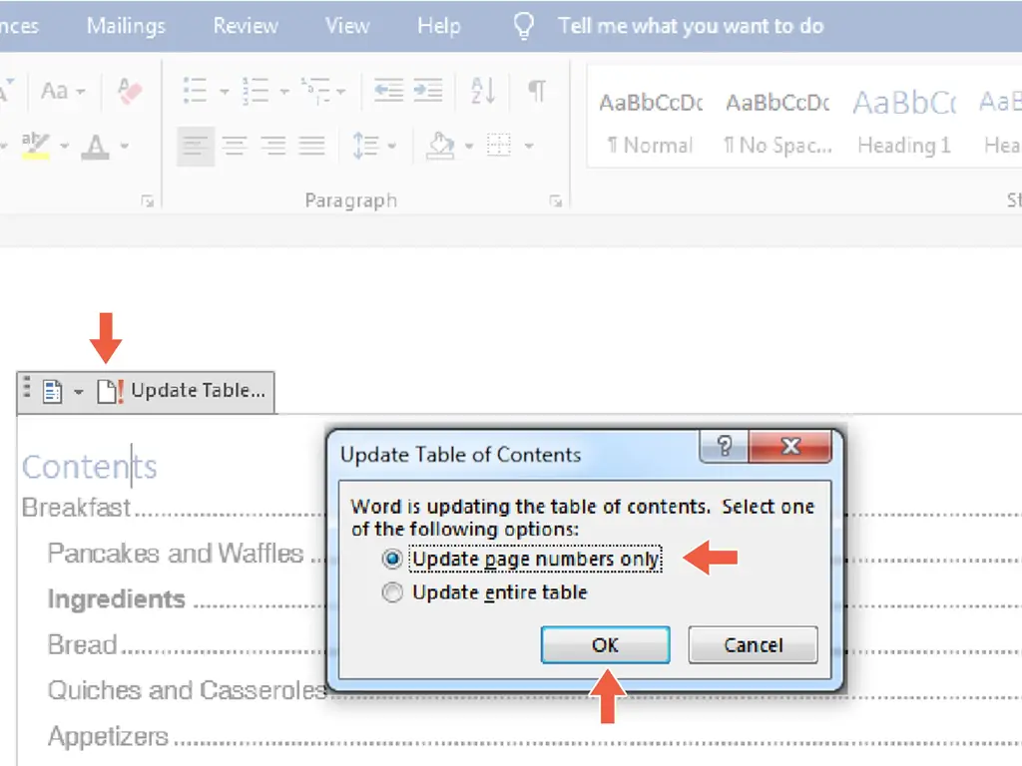
Task: Click the Tell me what you want box
Action: coord(690,26)
